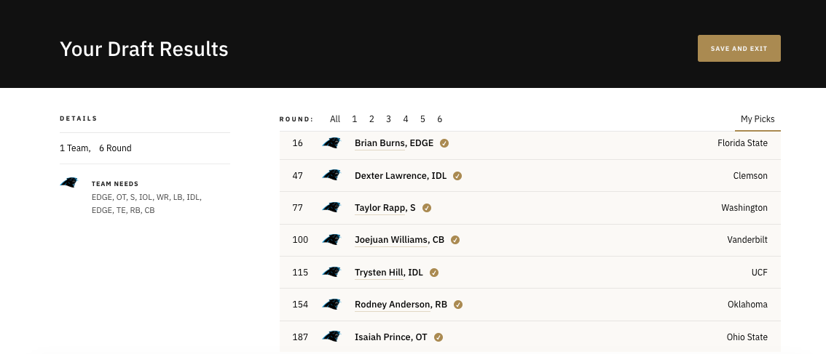Click the Panthers logo in pick 16 row

point(331,142)
